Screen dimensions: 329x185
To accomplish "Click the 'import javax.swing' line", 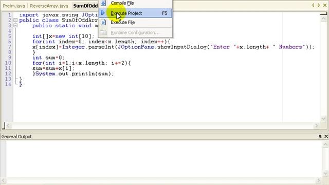I will click(58, 15).
